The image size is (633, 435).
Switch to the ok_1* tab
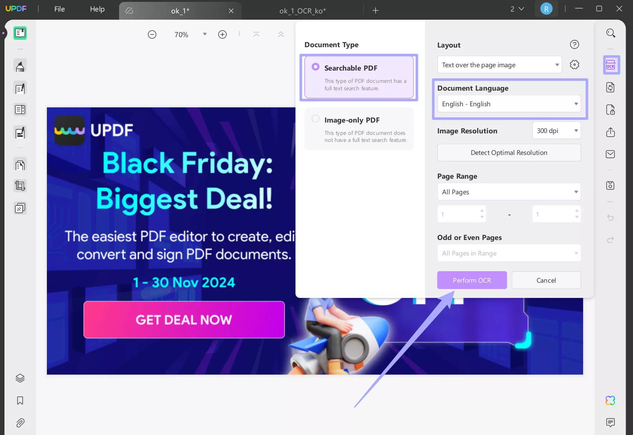[180, 11]
